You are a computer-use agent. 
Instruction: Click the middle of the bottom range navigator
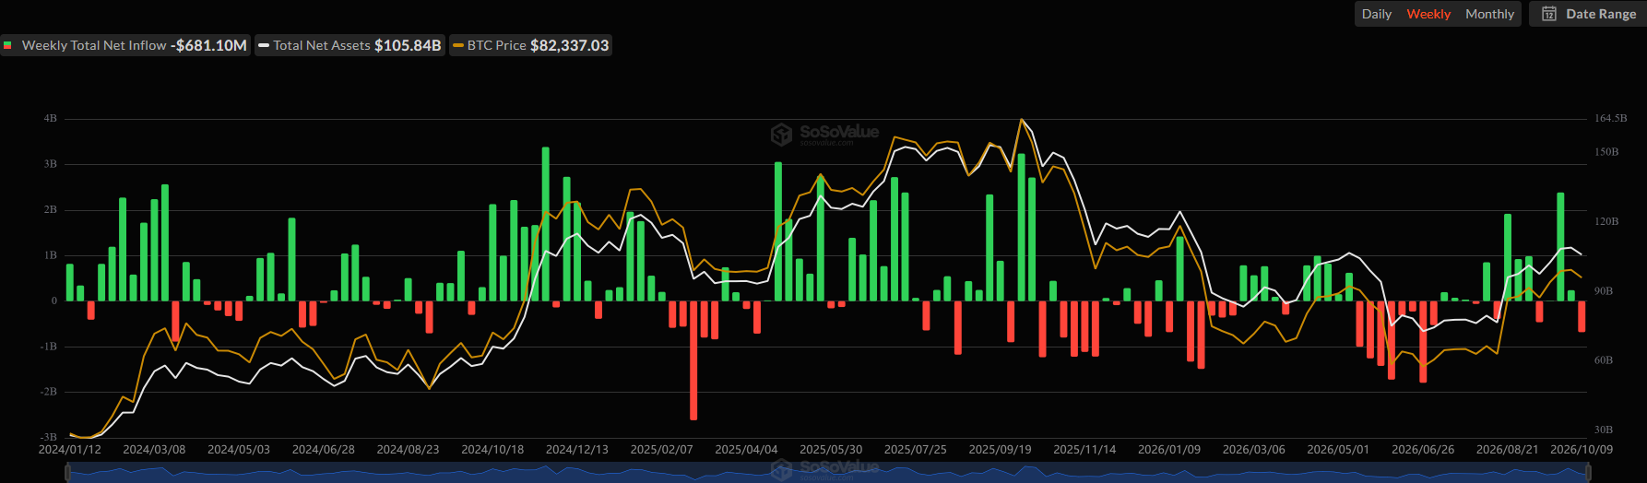click(x=827, y=472)
